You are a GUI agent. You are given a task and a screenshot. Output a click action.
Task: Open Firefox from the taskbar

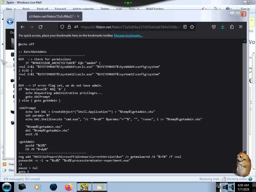(x=68, y=187)
